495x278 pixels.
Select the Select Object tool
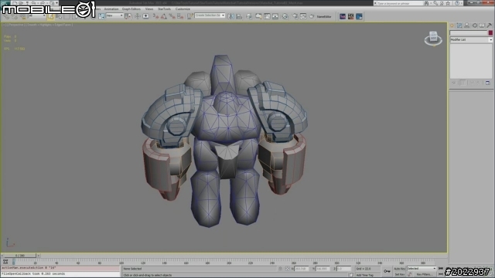[50, 16]
